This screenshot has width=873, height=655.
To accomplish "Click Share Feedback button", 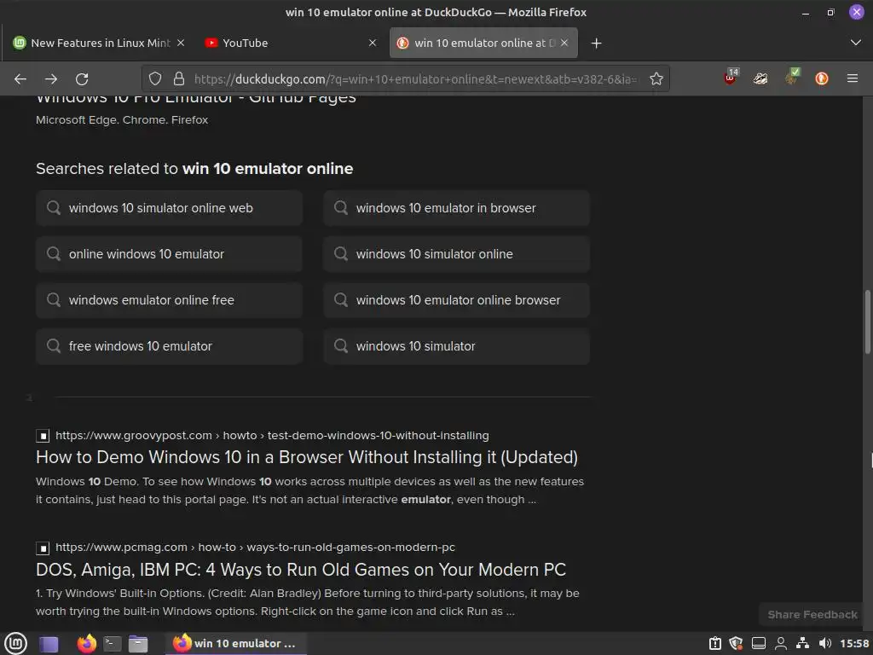I will point(812,614).
